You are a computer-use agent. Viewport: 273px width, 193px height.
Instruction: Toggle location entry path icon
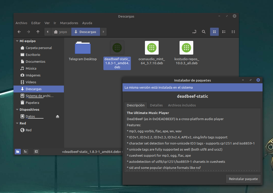pos(194,32)
